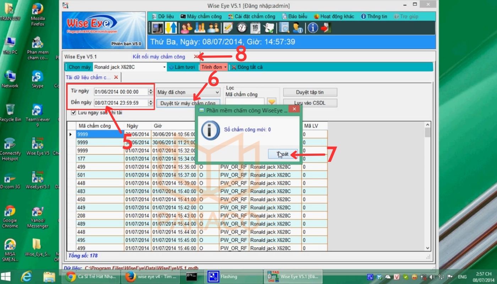Click the couple of employees toolbar icon

pos(213,28)
